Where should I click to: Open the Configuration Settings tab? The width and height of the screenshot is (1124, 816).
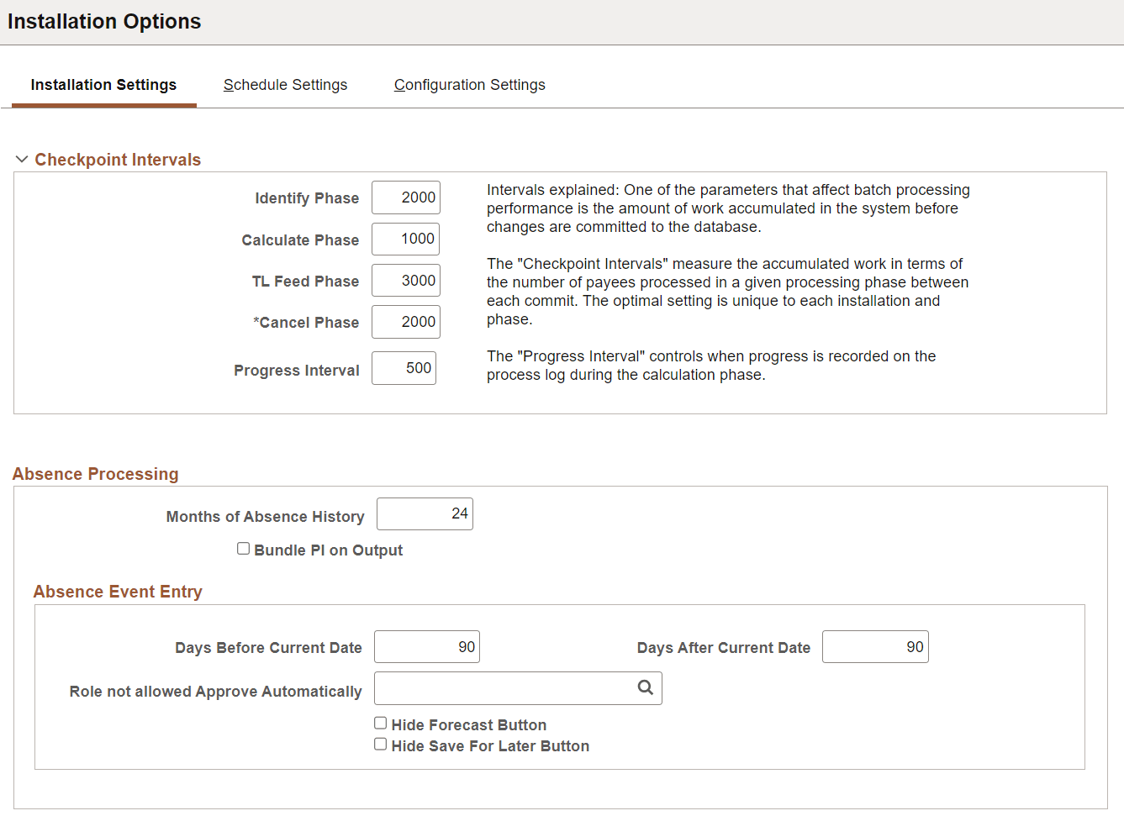click(x=469, y=84)
